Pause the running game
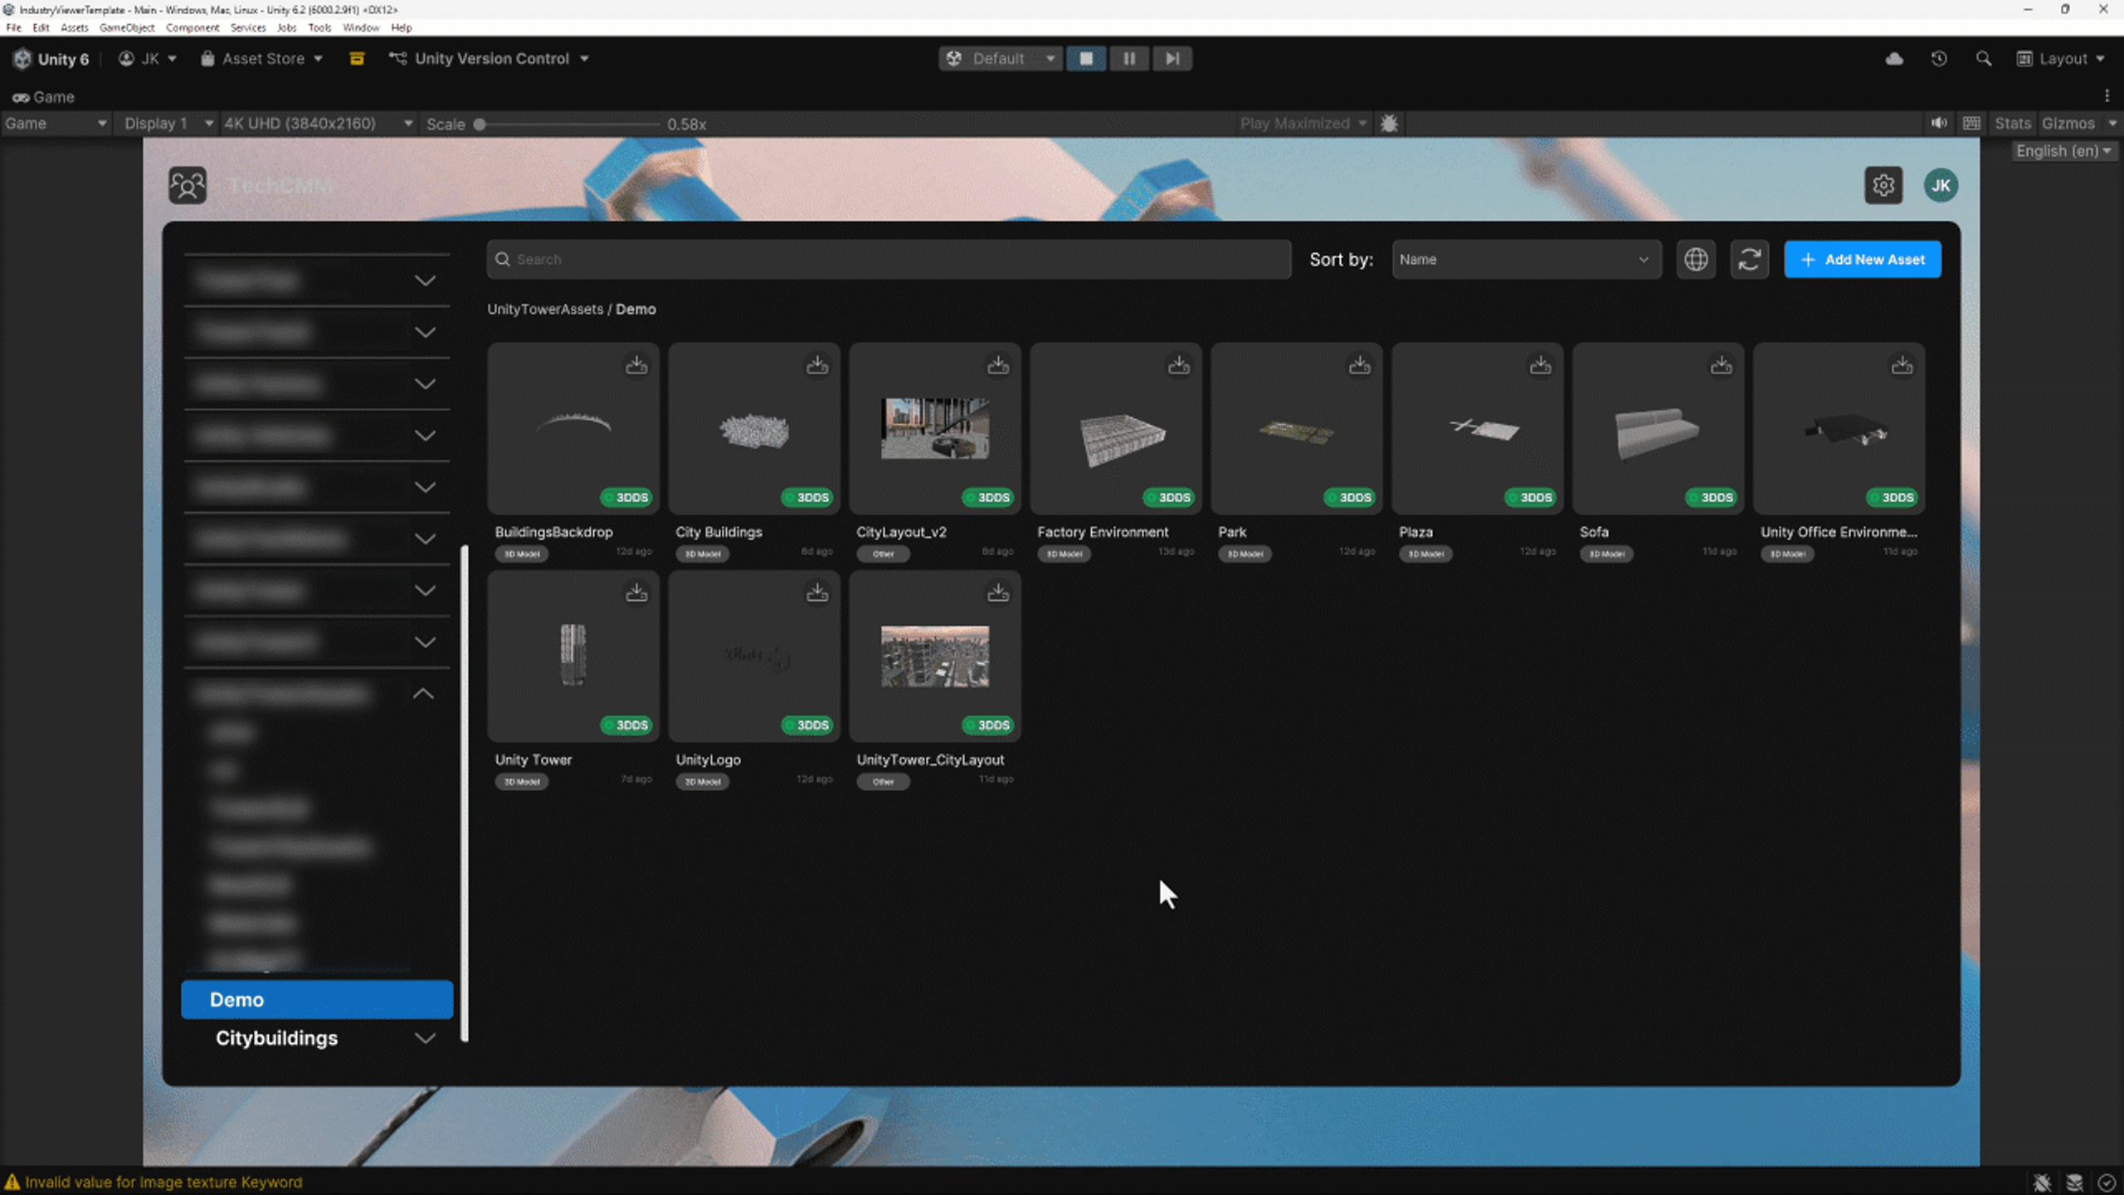The width and height of the screenshot is (2124, 1195). pyautogui.click(x=1129, y=59)
